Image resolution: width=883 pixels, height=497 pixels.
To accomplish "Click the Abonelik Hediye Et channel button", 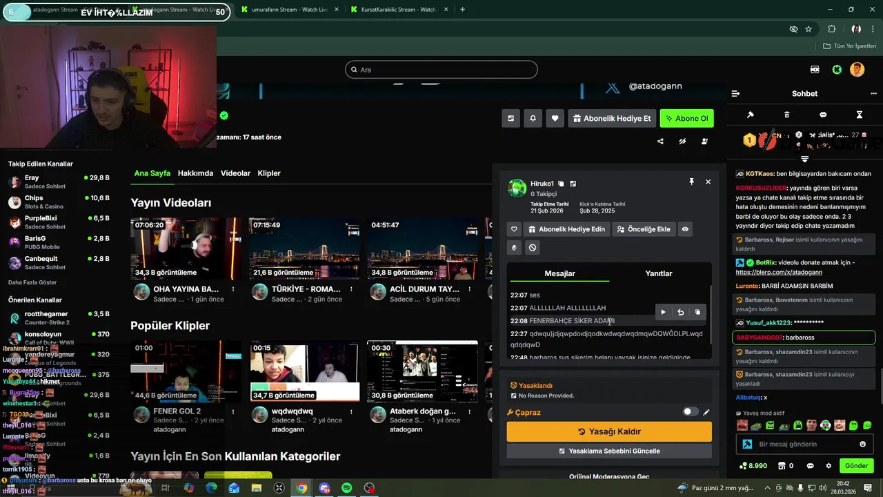I will coord(611,118).
